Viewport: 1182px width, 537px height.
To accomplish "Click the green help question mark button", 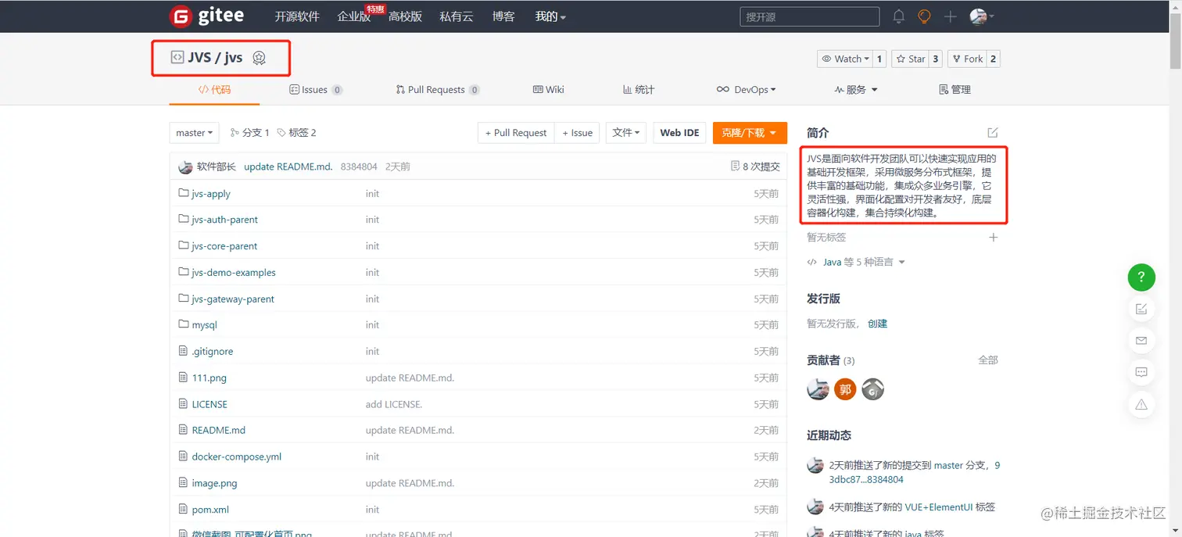I will click(x=1141, y=277).
